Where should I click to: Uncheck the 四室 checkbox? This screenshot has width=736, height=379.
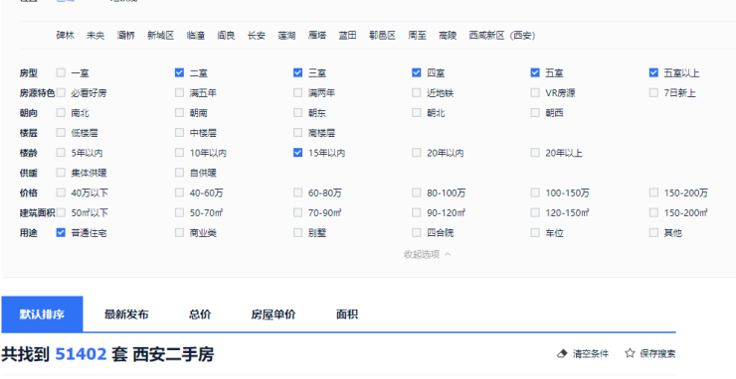click(x=417, y=72)
